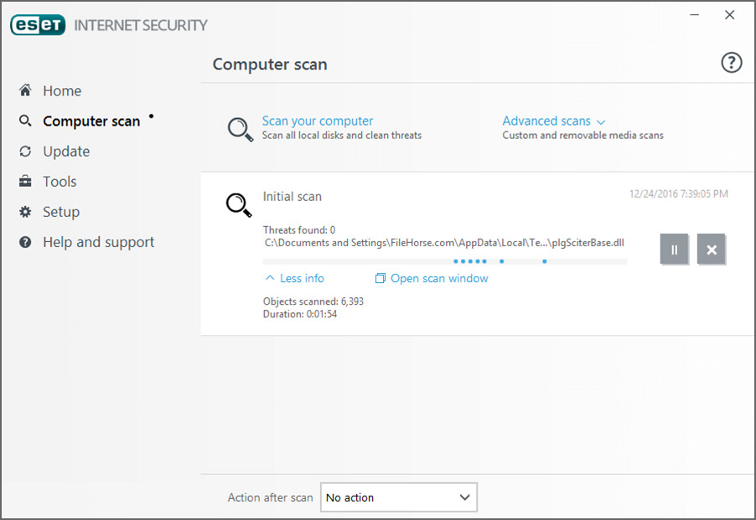Screen dimensions: 756x520
Task: Open the Update section
Action: (66, 152)
